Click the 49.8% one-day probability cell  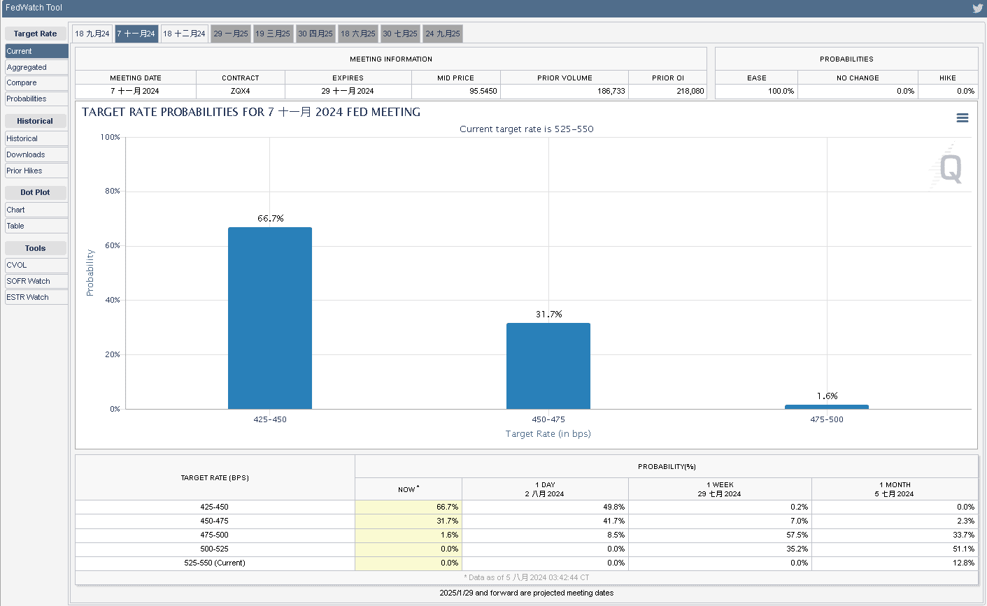pyautogui.click(x=546, y=507)
